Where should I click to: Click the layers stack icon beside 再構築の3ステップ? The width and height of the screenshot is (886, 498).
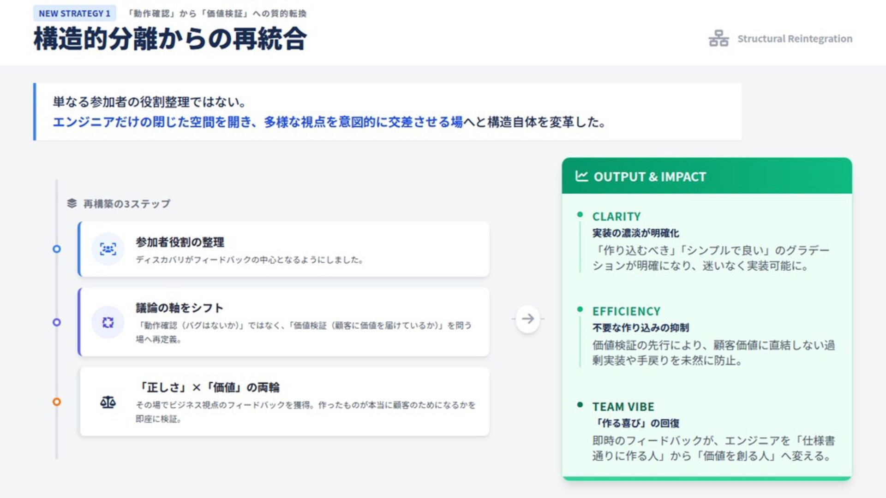pyautogui.click(x=72, y=203)
